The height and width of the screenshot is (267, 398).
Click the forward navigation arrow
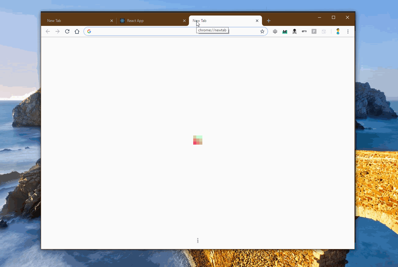(x=58, y=31)
